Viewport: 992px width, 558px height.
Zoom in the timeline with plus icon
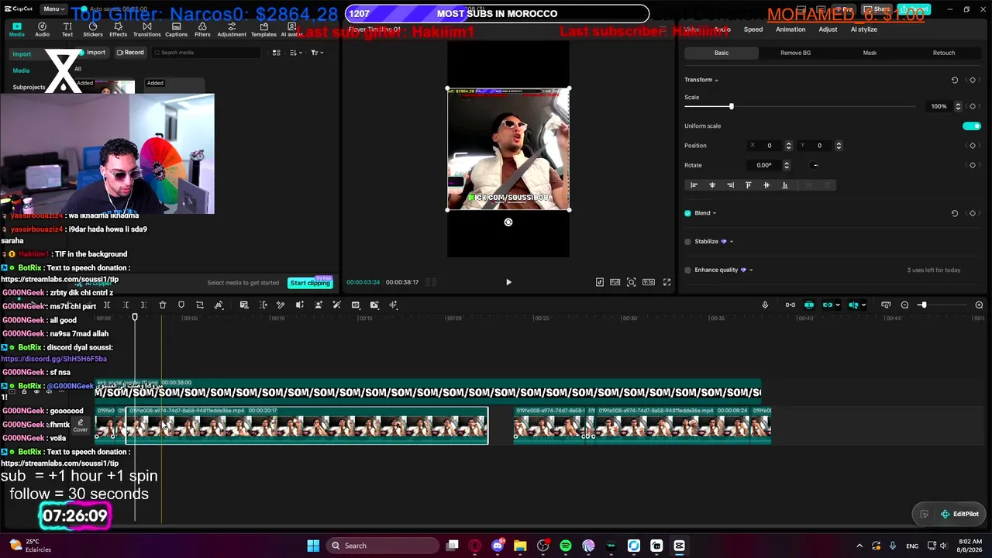click(979, 305)
